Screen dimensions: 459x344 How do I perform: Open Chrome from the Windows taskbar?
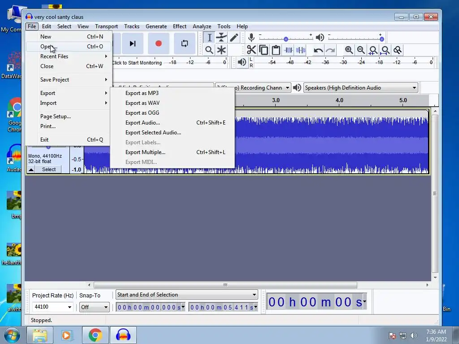click(95, 335)
